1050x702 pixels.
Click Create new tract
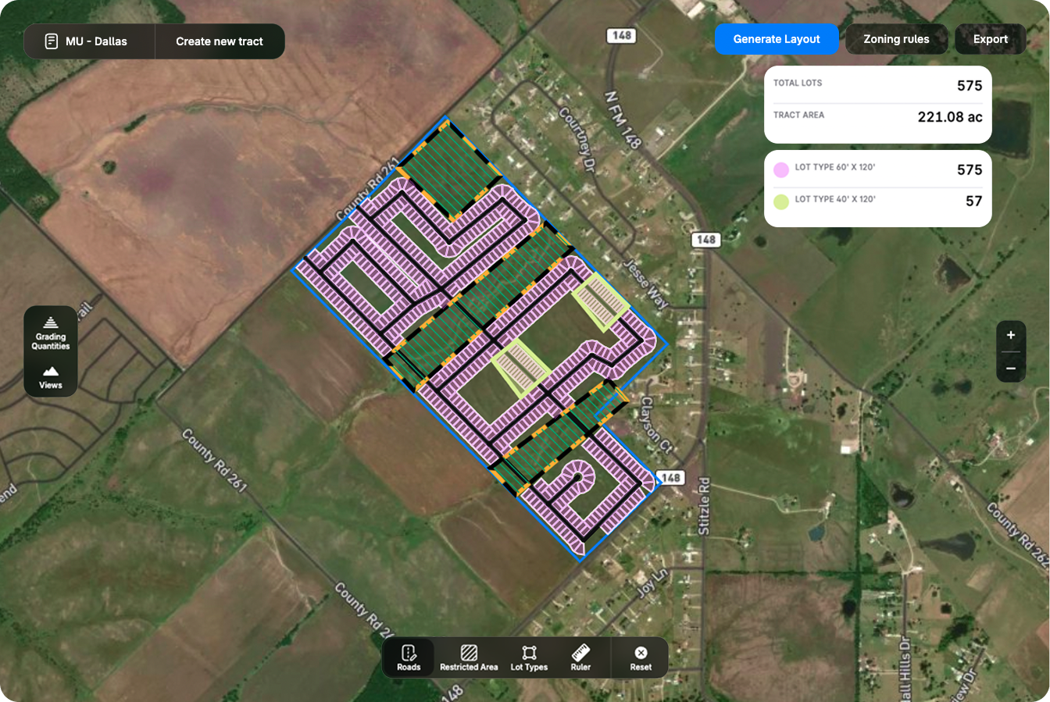point(220,41)
